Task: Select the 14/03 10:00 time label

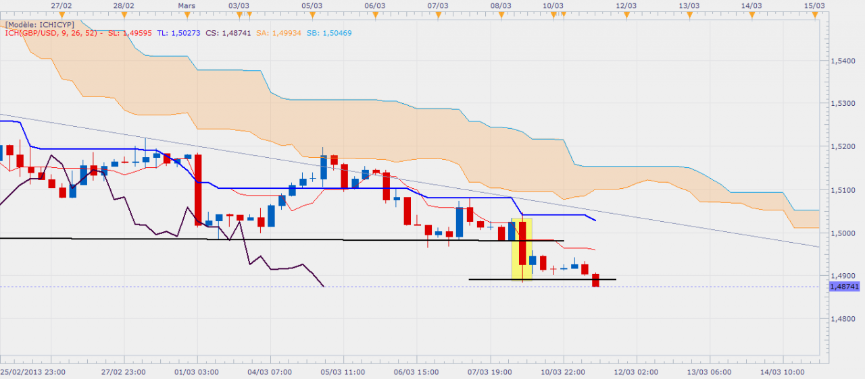Action: click(783, 372)
